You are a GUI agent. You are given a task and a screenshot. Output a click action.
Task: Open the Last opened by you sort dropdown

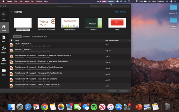130,40
